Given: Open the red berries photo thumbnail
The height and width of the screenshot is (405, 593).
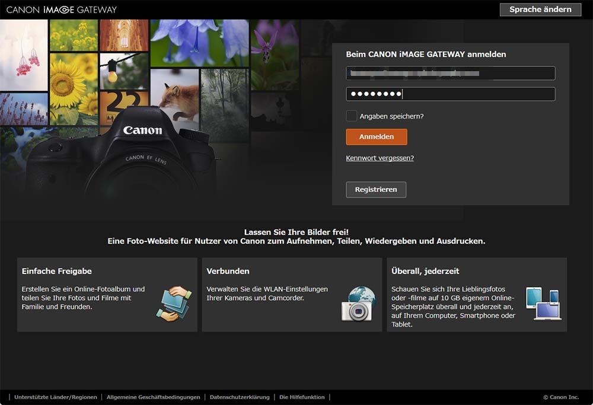Looking at the screenshot, I should tap(24, 55).
